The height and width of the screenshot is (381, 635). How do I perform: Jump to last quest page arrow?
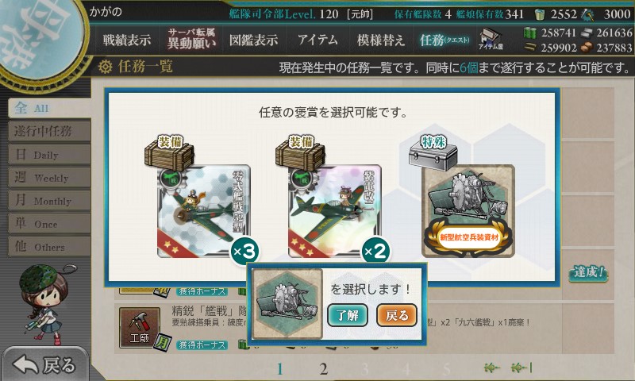click(x=521, y=368)
